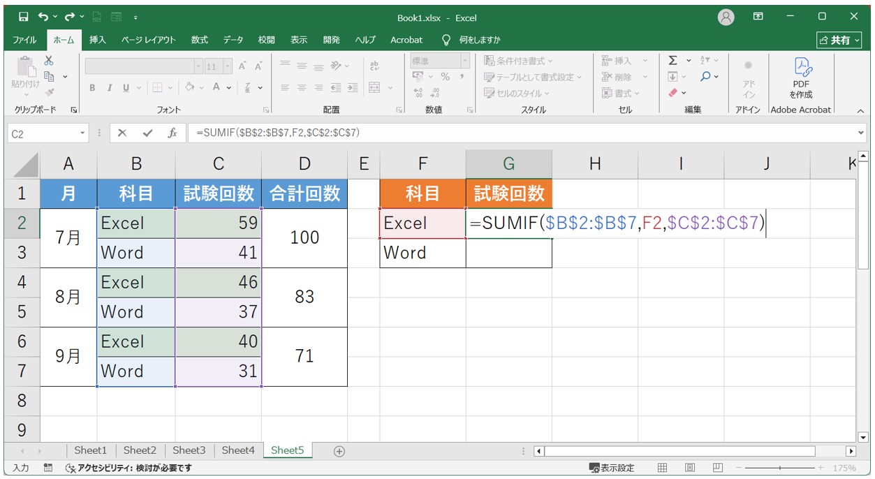The width and height of the screenshot is (875, 479).
Task: Click the vertical scrollbar down arrow
Action: click(x=863, y=438)
